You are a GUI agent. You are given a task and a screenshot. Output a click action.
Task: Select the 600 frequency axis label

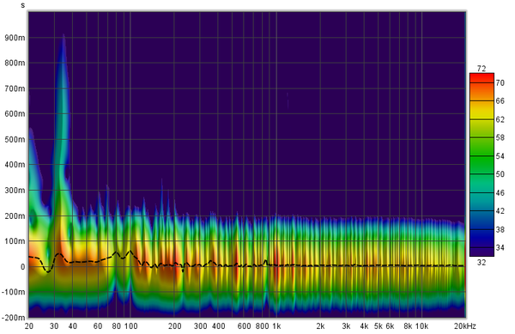coord(244,326)
